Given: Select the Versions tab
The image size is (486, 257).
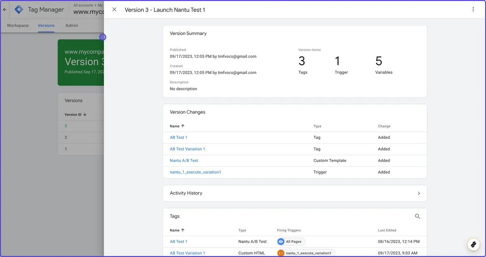Looking at the screenshot, I should tap(46, 25).
